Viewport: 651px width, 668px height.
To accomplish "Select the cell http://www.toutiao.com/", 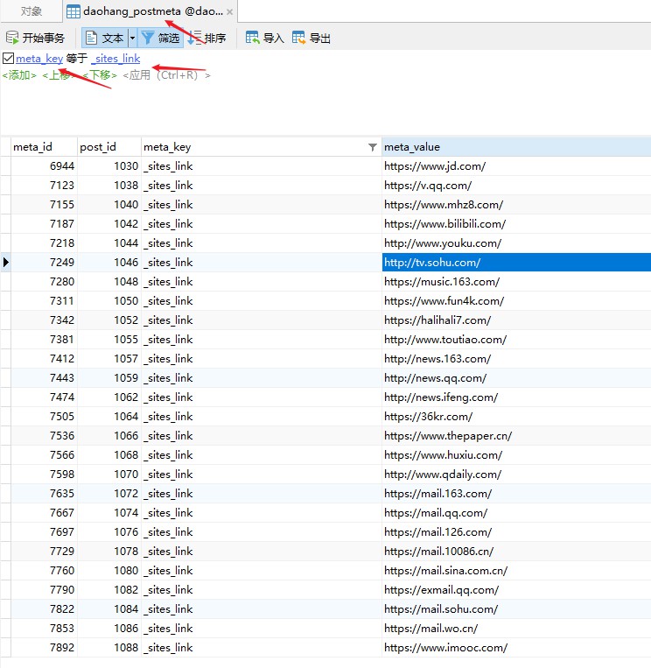I will [x=516, y=340].
